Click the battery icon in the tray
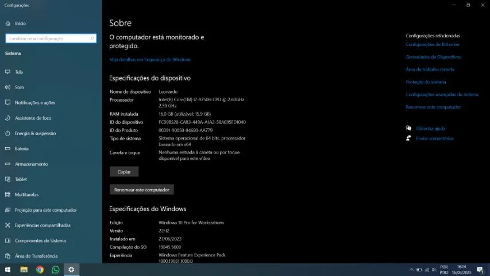The height and width of the screenshot is (276, 490). (x=419, y=270)
